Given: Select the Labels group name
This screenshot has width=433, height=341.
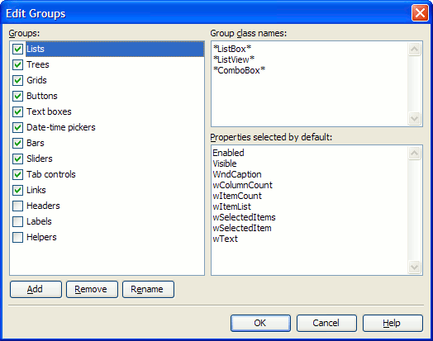Looking at the screenshot, I should pyautogui.click(x=39, y=221).
